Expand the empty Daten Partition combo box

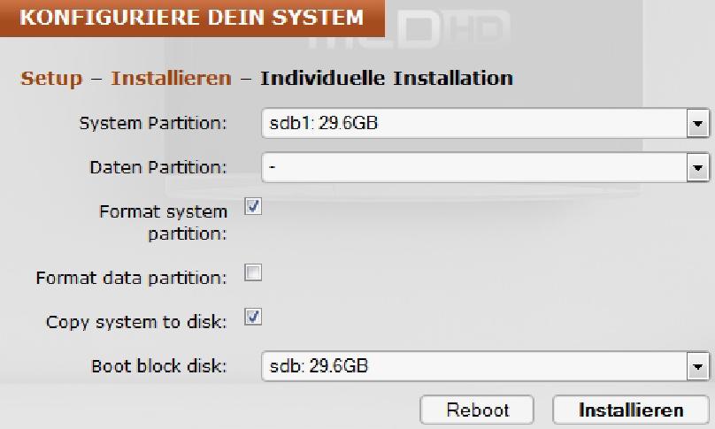pyautogui.click(x=474, y=167)
